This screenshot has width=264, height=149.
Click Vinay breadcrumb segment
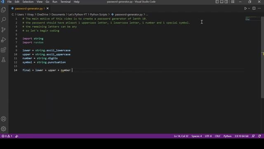click(31, 14)
